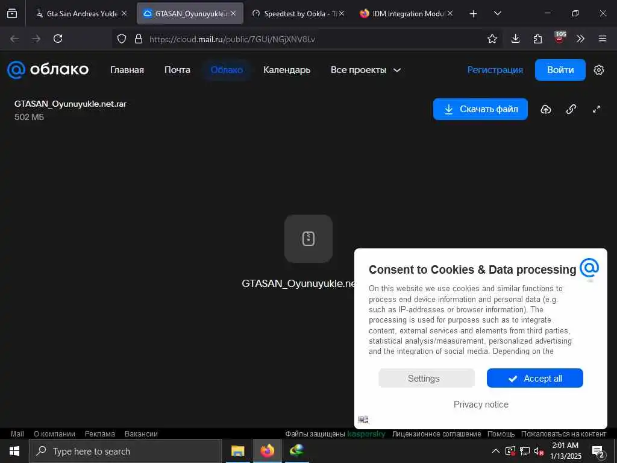Reload the current page
This screenshot has width=617, height=463.
58,39
